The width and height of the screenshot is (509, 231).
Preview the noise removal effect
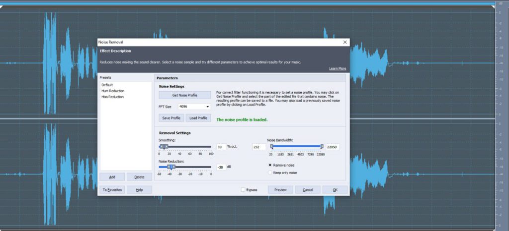280,190
